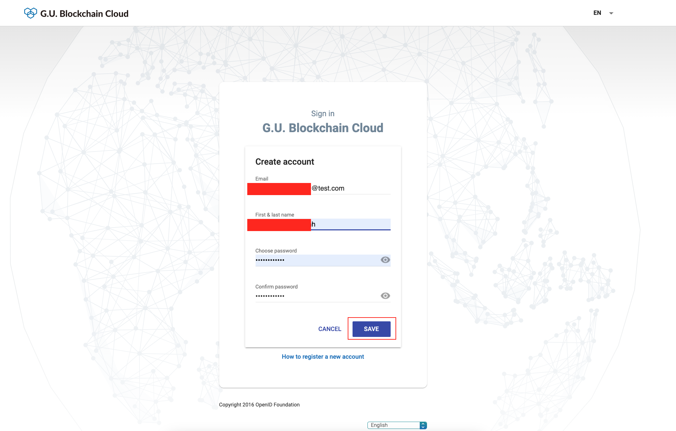Toggle password visibility in Confirm password field
The width and height of the screenshot is (676, 431).
385,296
